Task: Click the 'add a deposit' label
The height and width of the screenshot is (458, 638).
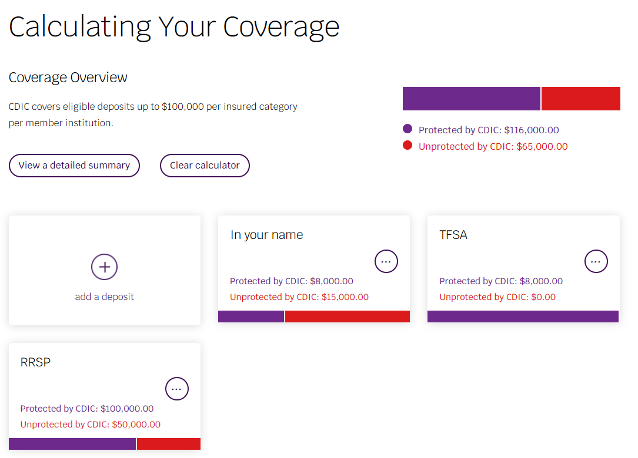Action: 105,297
